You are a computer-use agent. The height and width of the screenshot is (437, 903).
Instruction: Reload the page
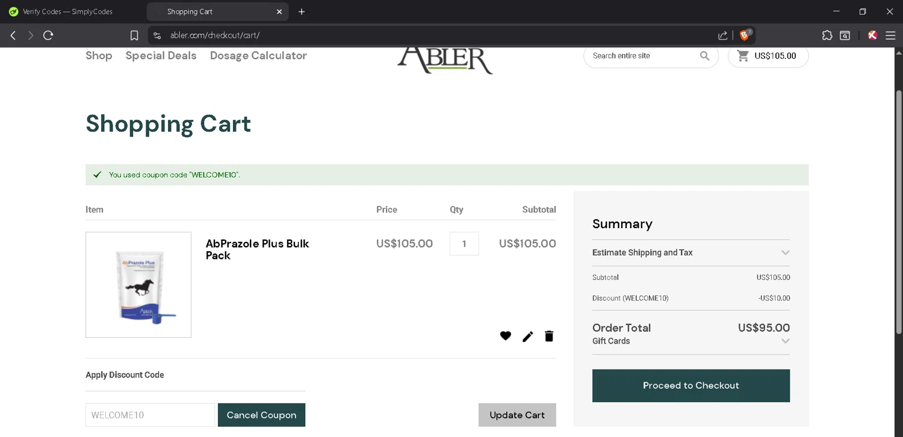tap(48, 36)
